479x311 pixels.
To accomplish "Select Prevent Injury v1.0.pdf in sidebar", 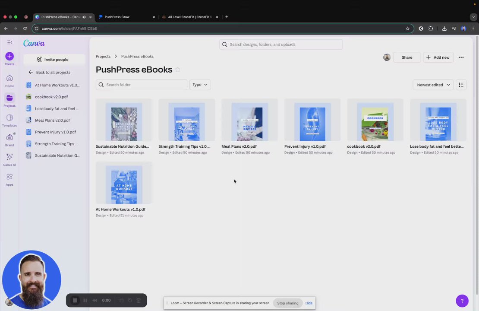I will (x=54, y=132).
